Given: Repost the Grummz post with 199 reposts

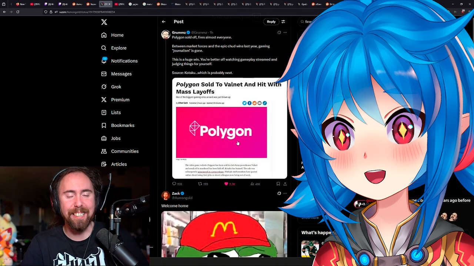Looking at the screenshot, I should (203, 184).
